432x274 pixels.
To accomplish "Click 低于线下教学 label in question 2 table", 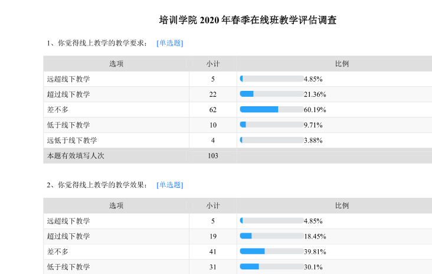I will 68,267.
